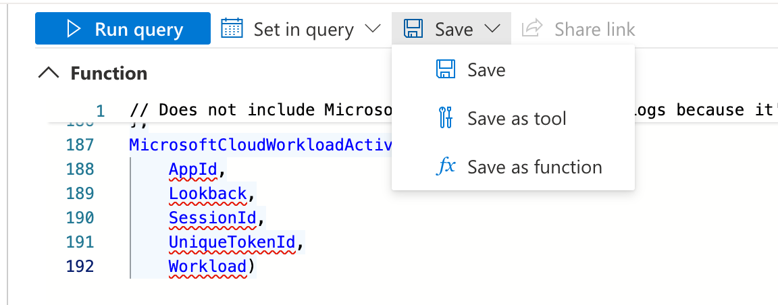Click the floppy disk icon in toolbar Save button
The width and height of the screenshot is (778, 305).
click(413, 29)
